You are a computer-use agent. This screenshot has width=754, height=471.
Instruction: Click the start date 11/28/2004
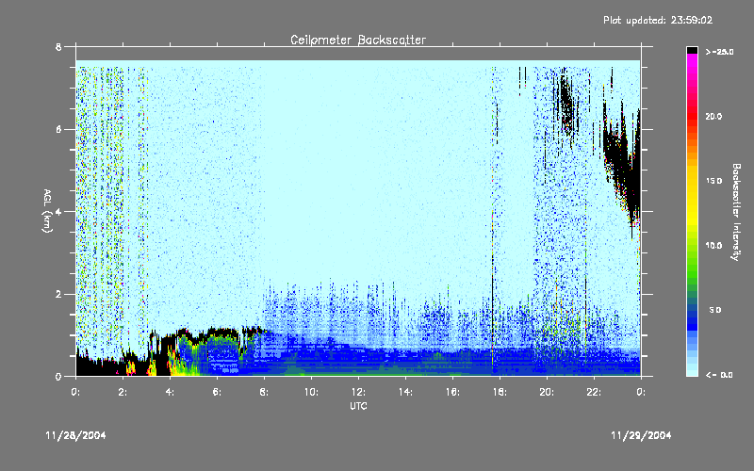click(x=75, y=435)
